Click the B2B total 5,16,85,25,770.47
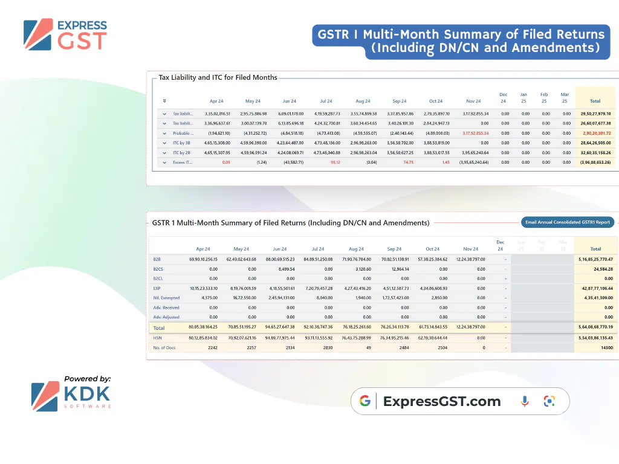This screenshot has height=464, width=619. pyautogui.click(x=595, y=259)
